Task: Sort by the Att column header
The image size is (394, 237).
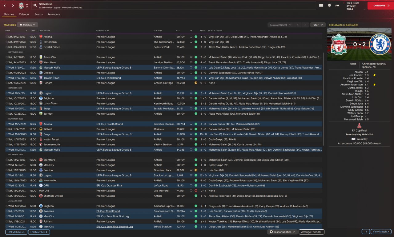Action: (x=178, y=30)
